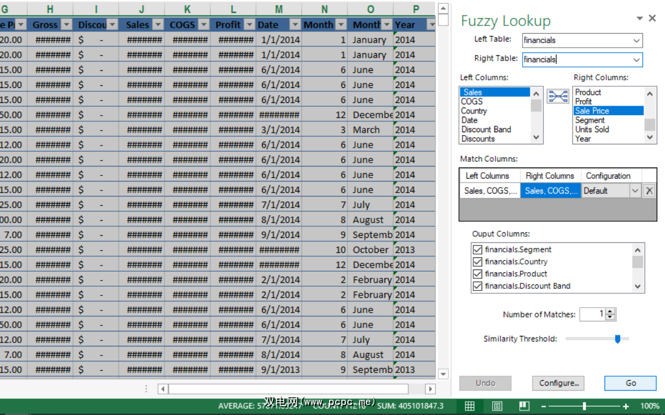Switch to Page Layout view
The image size is (665, 415).
tap(497, 406)
